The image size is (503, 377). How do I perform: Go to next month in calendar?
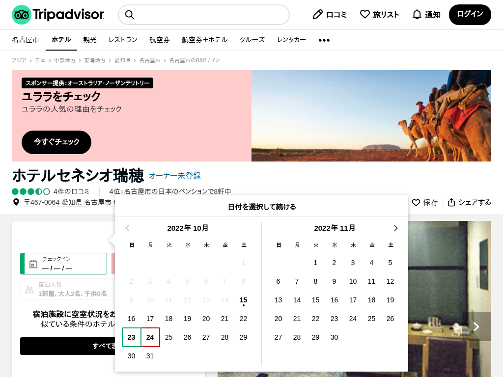395,228
